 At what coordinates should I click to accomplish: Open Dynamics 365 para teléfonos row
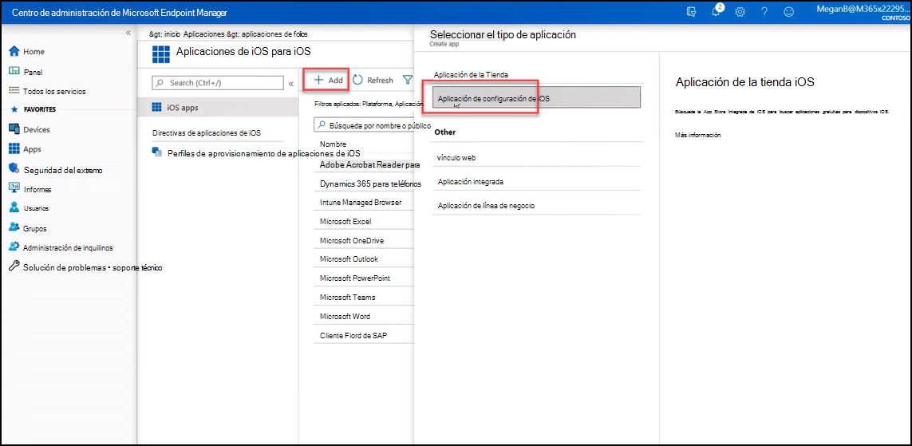365,184
